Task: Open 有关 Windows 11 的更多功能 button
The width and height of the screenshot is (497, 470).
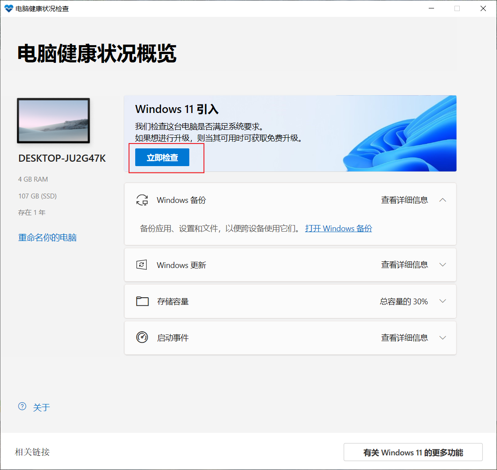Action: coord(413,452)
